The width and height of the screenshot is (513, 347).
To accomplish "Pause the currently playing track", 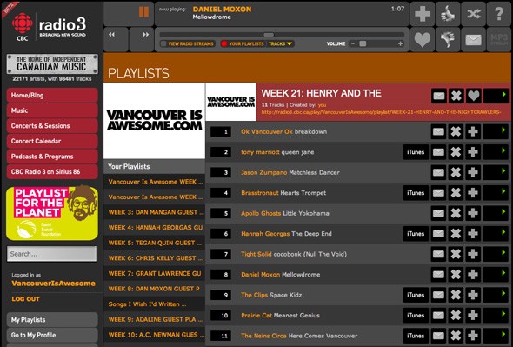I will (x=143, y=12).
